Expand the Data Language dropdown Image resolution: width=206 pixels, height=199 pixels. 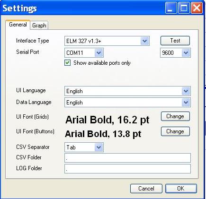pyautogui.click(x=127, y=103)
